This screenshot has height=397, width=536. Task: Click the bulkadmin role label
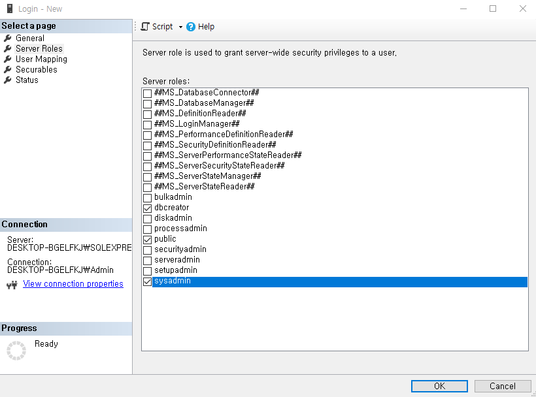pyautogui.click(x=173, y=197)
